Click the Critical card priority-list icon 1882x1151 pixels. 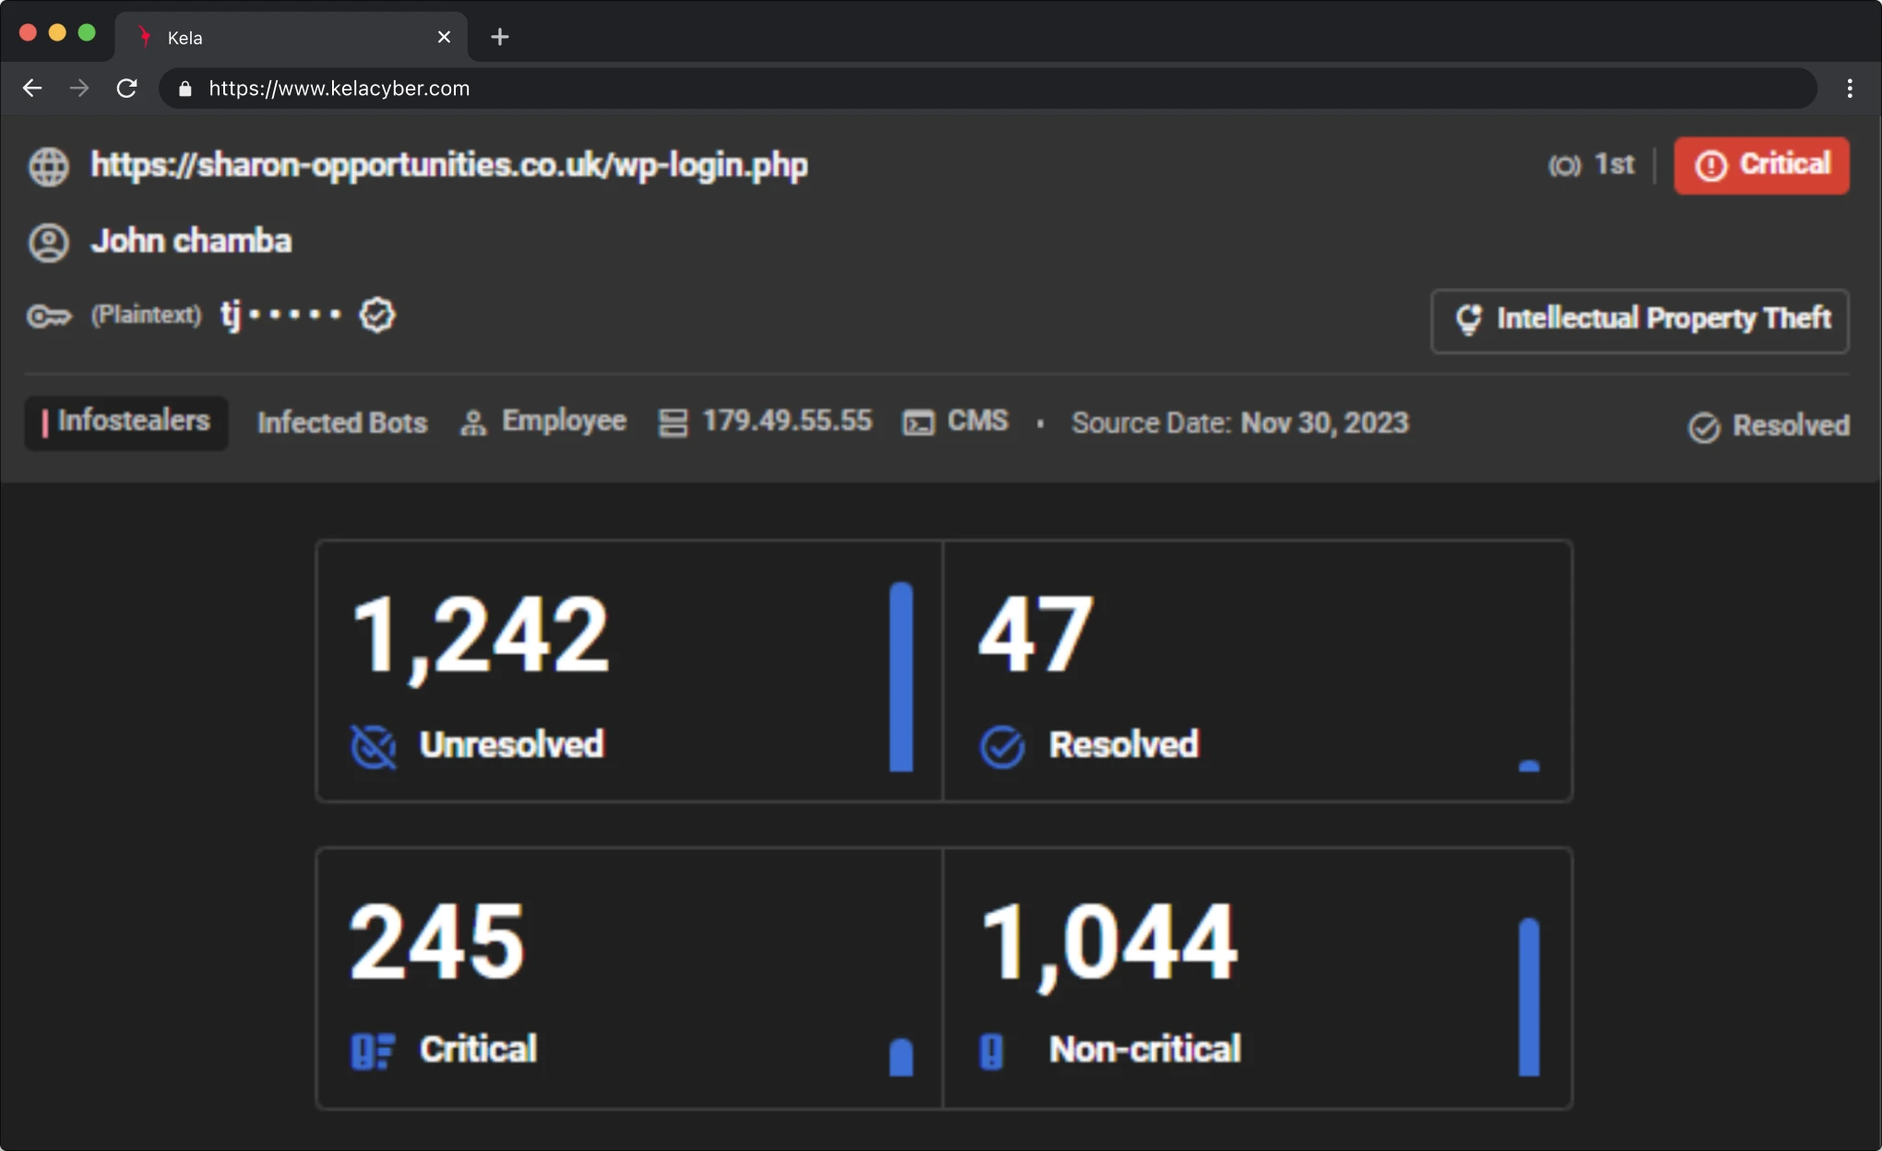373,1051
